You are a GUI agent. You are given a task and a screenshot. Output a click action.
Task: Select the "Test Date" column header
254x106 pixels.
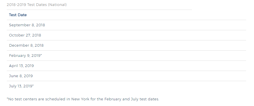(x=18, y=15)
